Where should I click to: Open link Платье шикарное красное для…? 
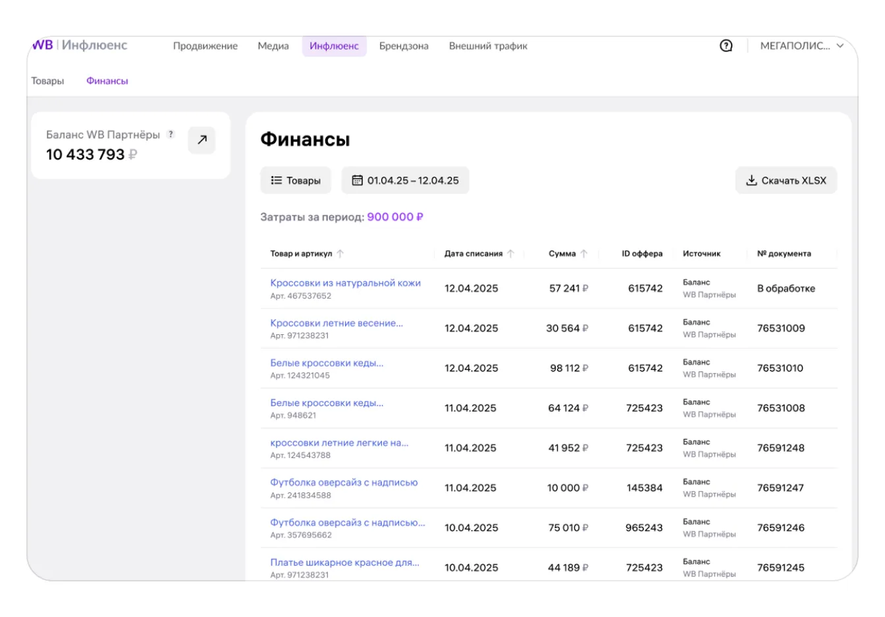point(344,562)
